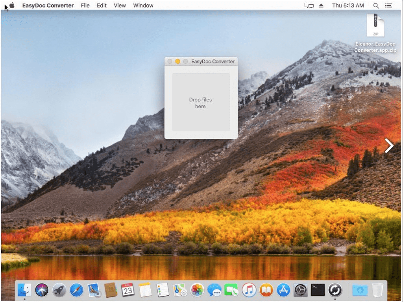Open the File menu

[85, 6]
